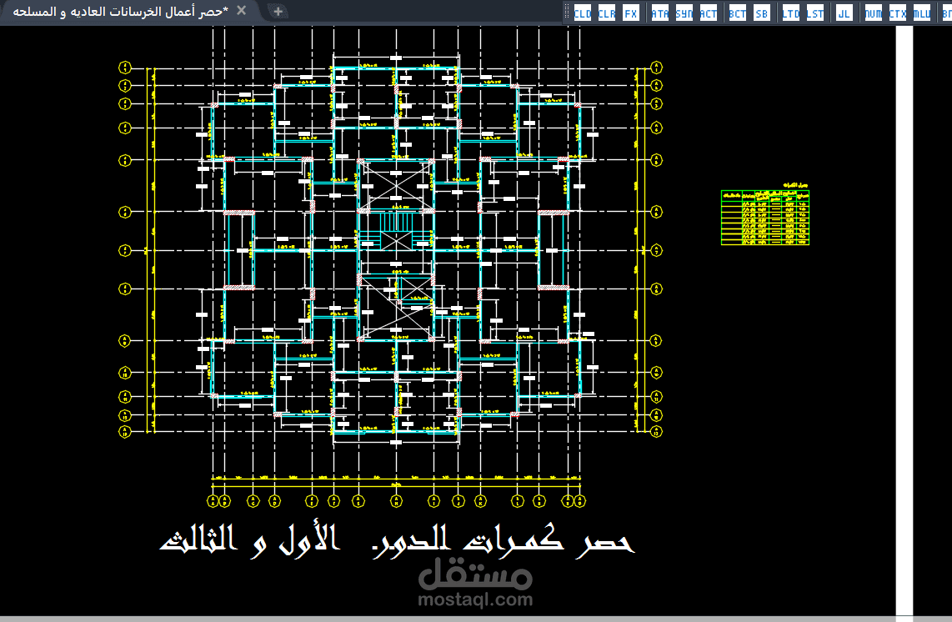Click the FX toolbar icon

coord(631,13)
